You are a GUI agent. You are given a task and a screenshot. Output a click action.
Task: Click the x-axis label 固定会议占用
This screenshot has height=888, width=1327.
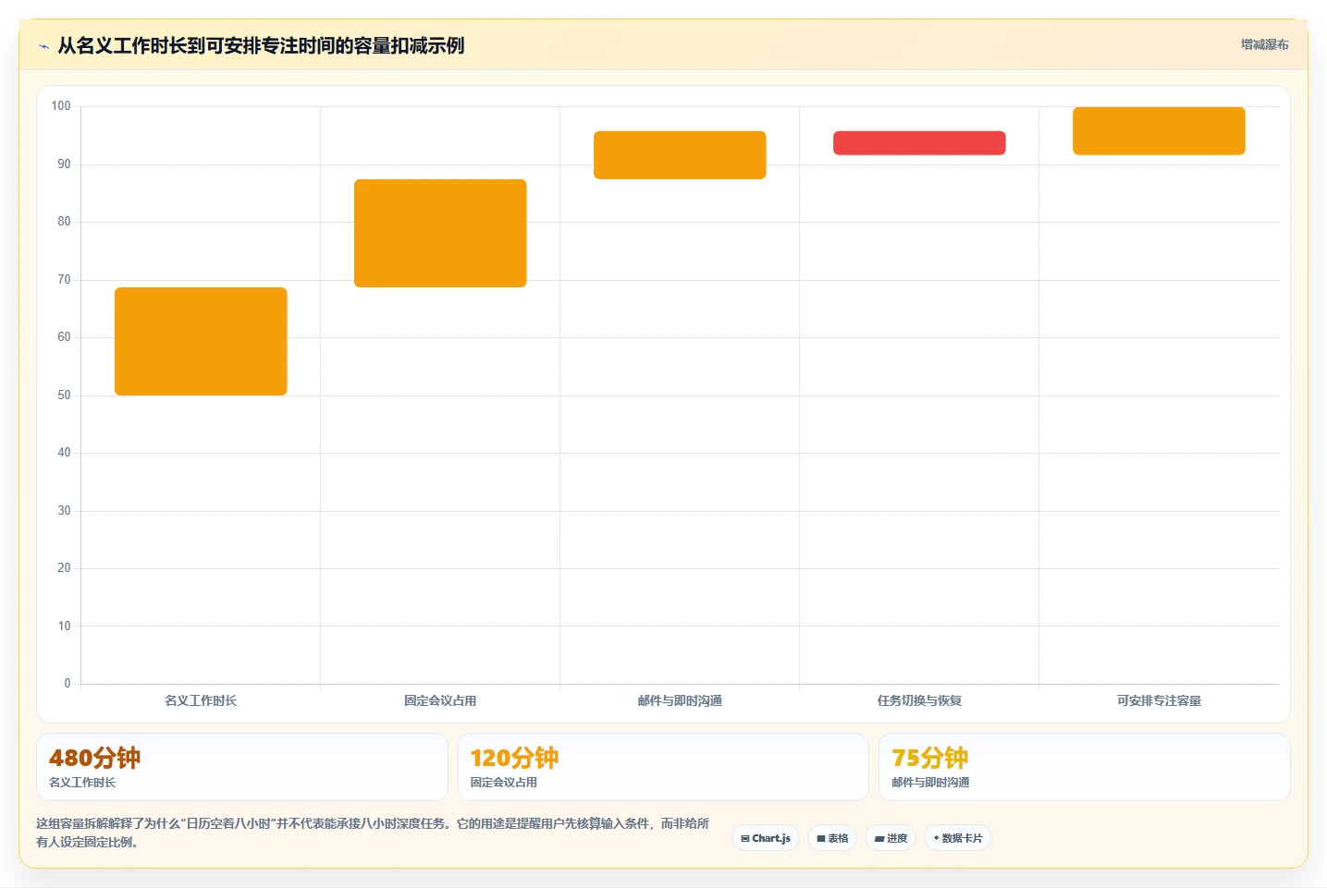coord(440,700)
